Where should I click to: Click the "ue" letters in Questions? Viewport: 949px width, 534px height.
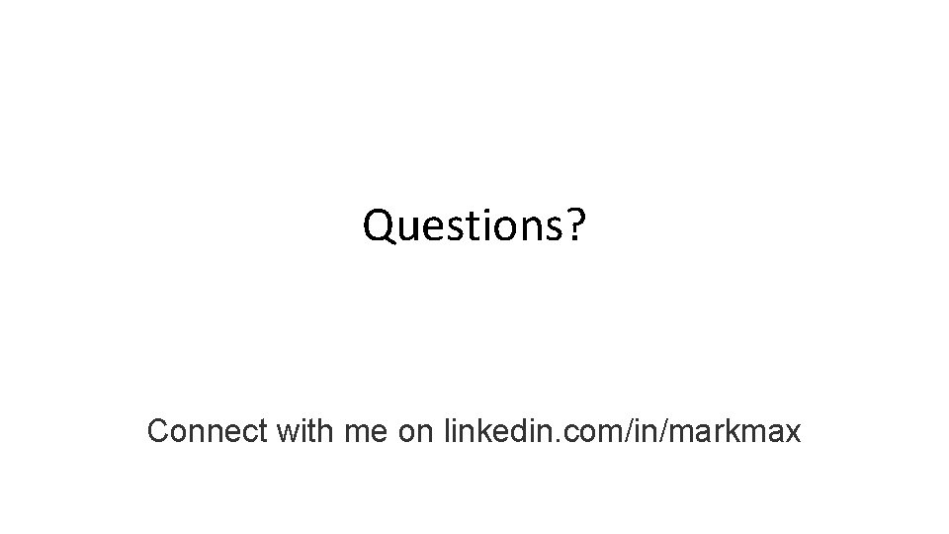pos(423,228)
